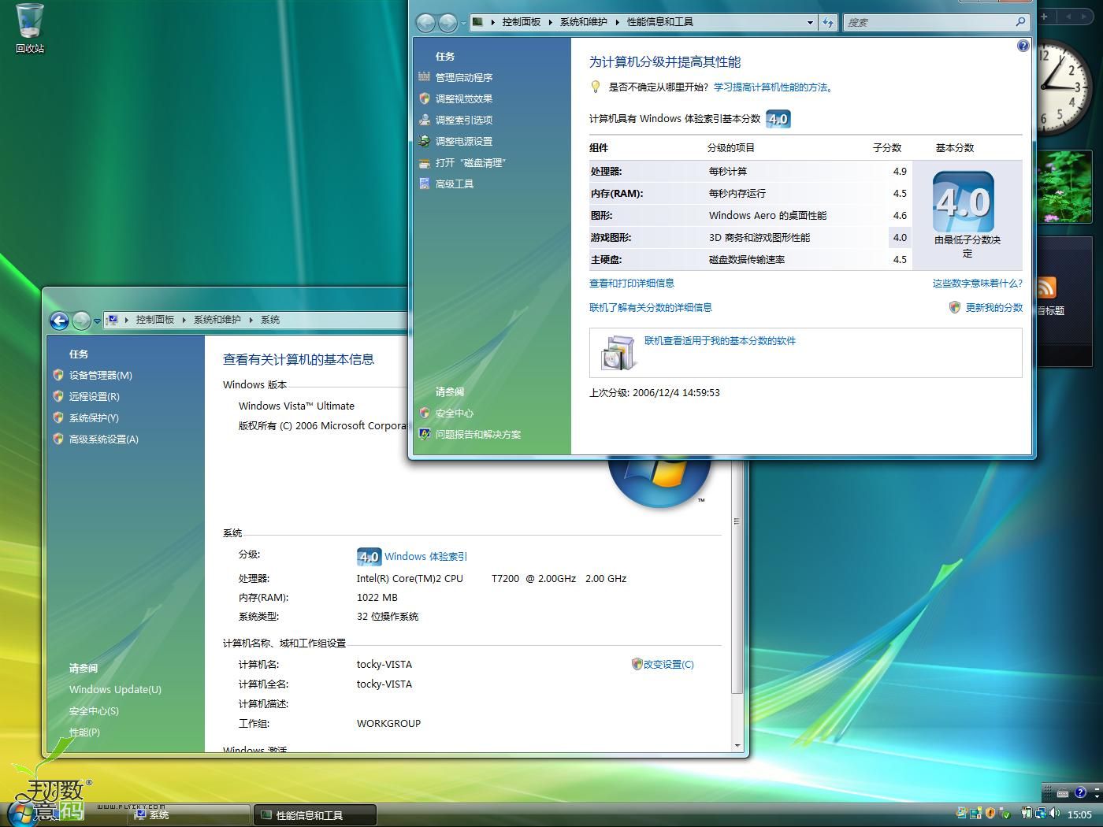Image resolution: width=1103 pixels, height=827 pixels.
Task: Open 磁盘清理 task link
Action: tap(470, 162)
